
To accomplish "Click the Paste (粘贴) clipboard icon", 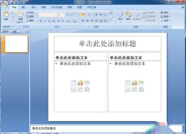I will [6, 14].
